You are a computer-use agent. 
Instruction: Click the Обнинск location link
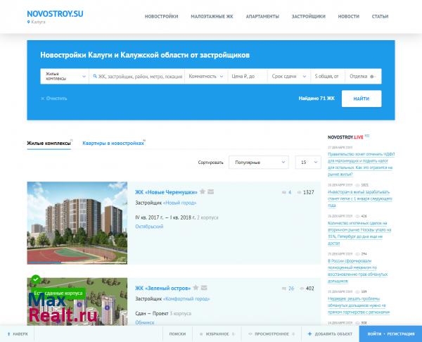pyautogui.click(x=145, y=322)
